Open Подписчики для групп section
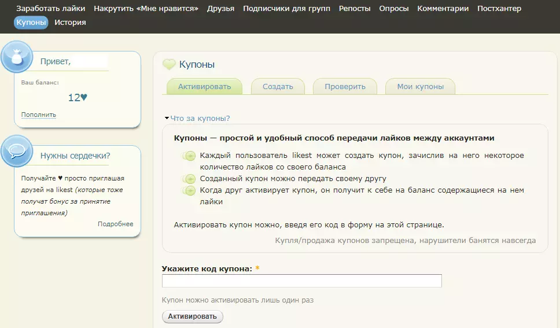Image resolution: width=560 pixels, height=328 pixels. 286,8
